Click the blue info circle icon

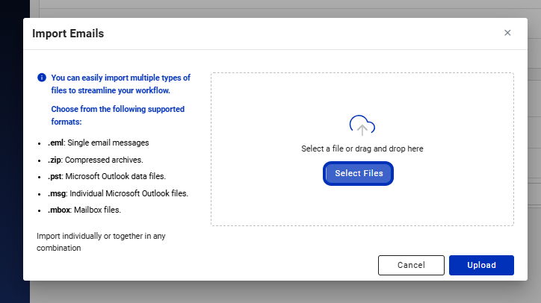click(x=42, y=78)
